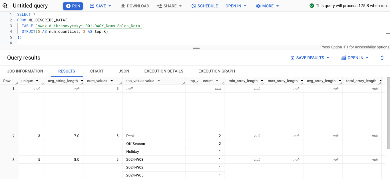Click the '2024-W02' value cell

pos(154,167)
